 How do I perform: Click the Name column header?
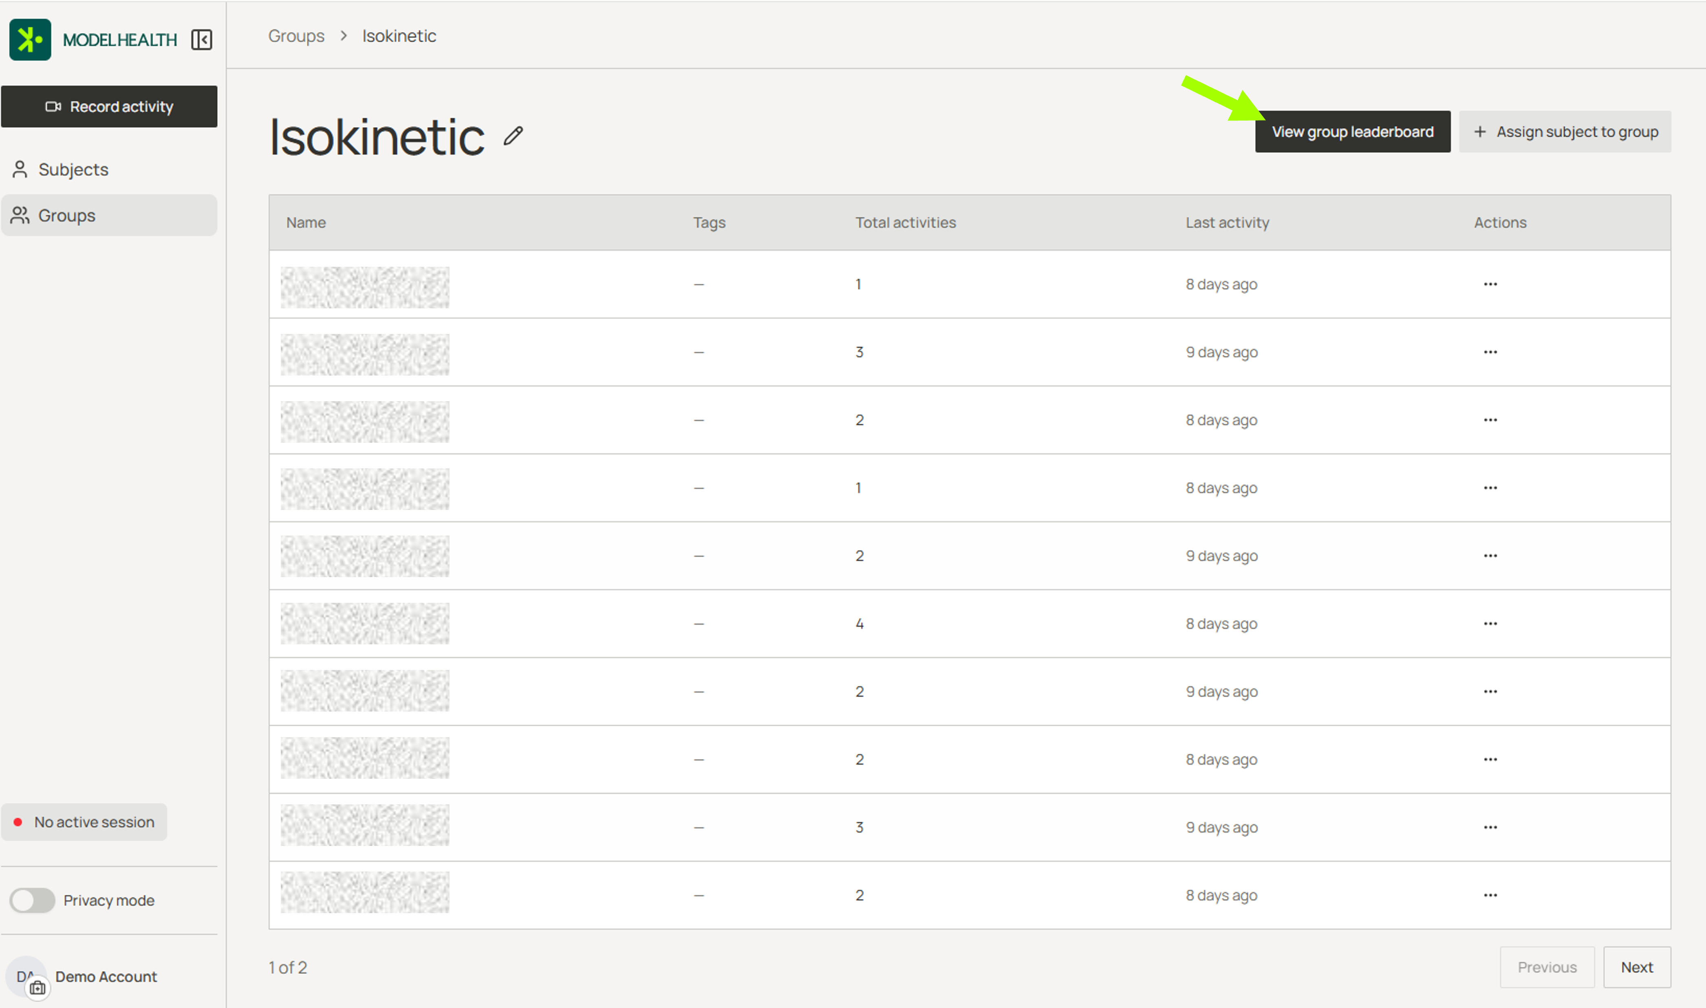[x=306, y=222]
